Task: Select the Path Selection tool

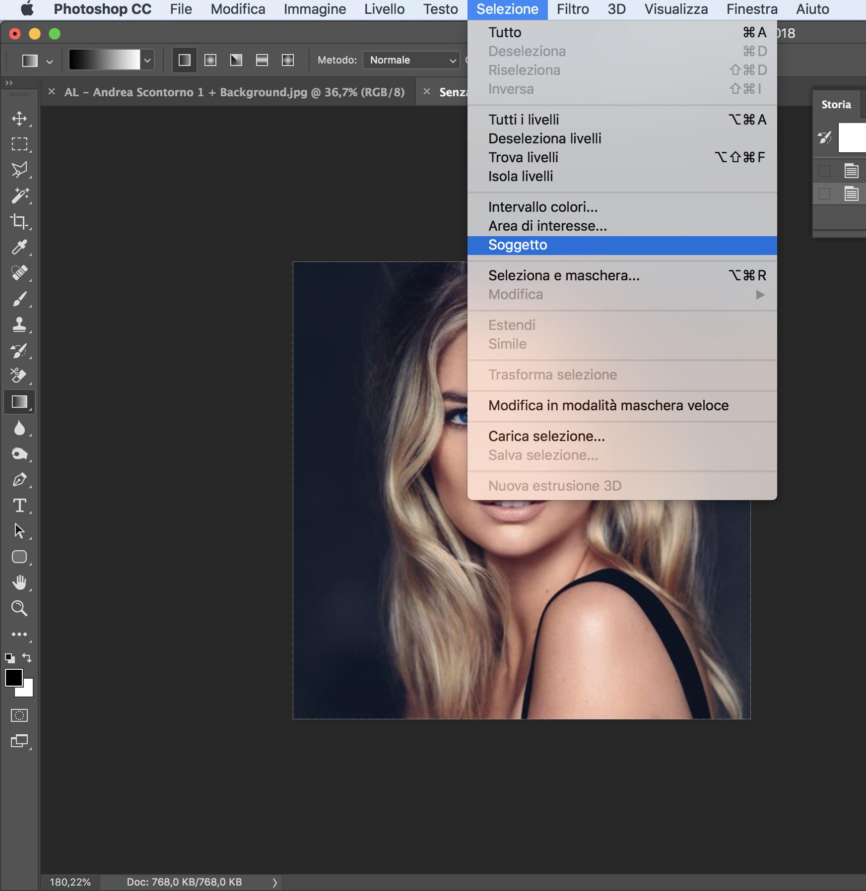Action: coord(19,531)
